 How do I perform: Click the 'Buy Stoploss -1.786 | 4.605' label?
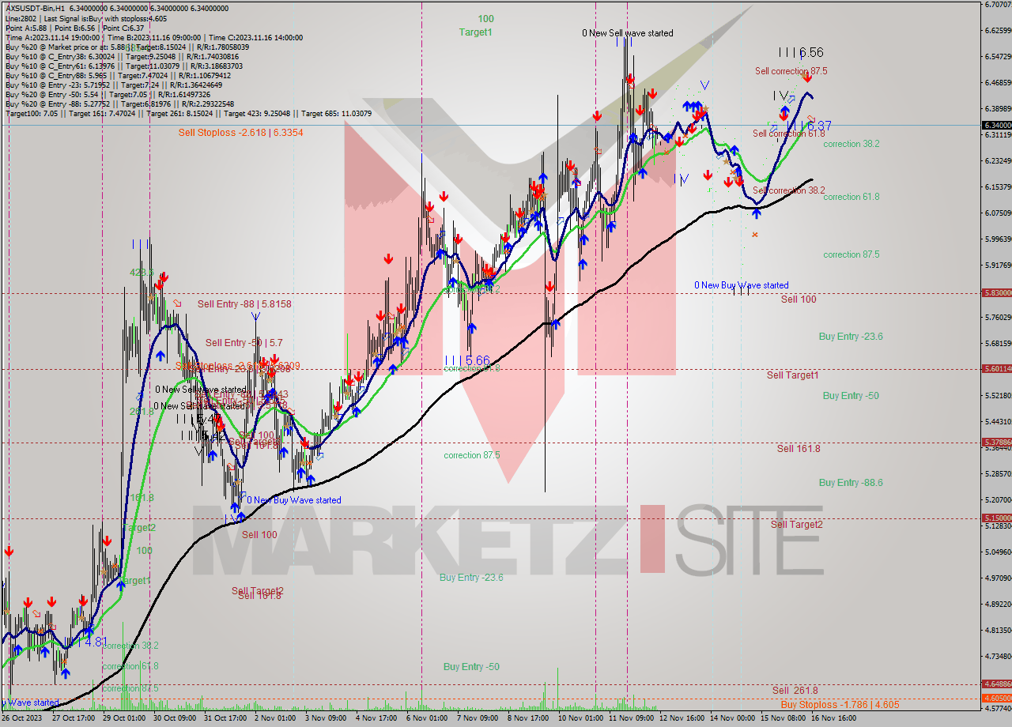840,704
